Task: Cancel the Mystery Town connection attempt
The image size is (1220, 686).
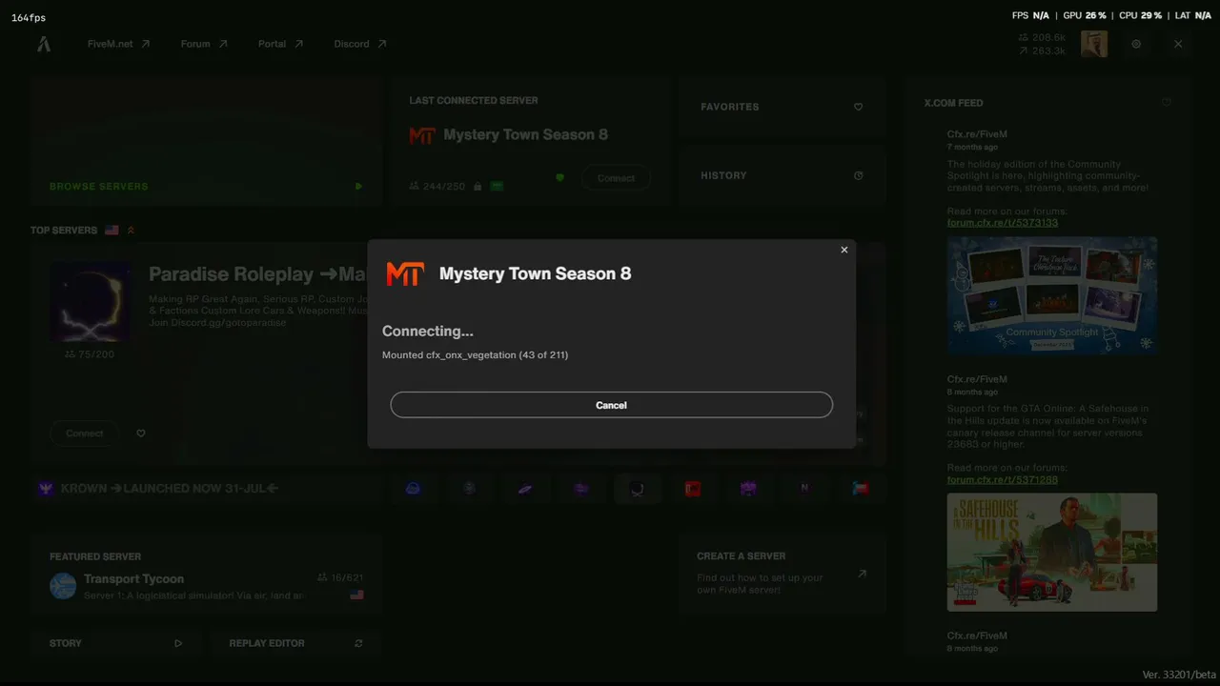Action: (611, 405)
